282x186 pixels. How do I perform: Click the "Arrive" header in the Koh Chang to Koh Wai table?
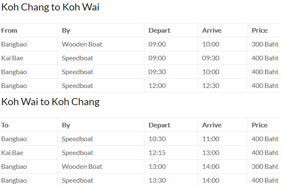click(212, 30)
